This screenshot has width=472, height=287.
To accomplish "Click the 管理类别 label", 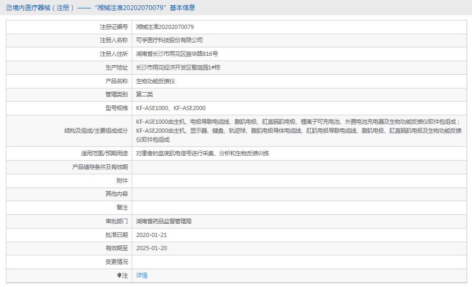I will pos(116,94).
